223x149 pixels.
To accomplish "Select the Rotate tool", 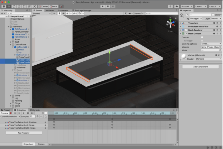I will [14, 6].
